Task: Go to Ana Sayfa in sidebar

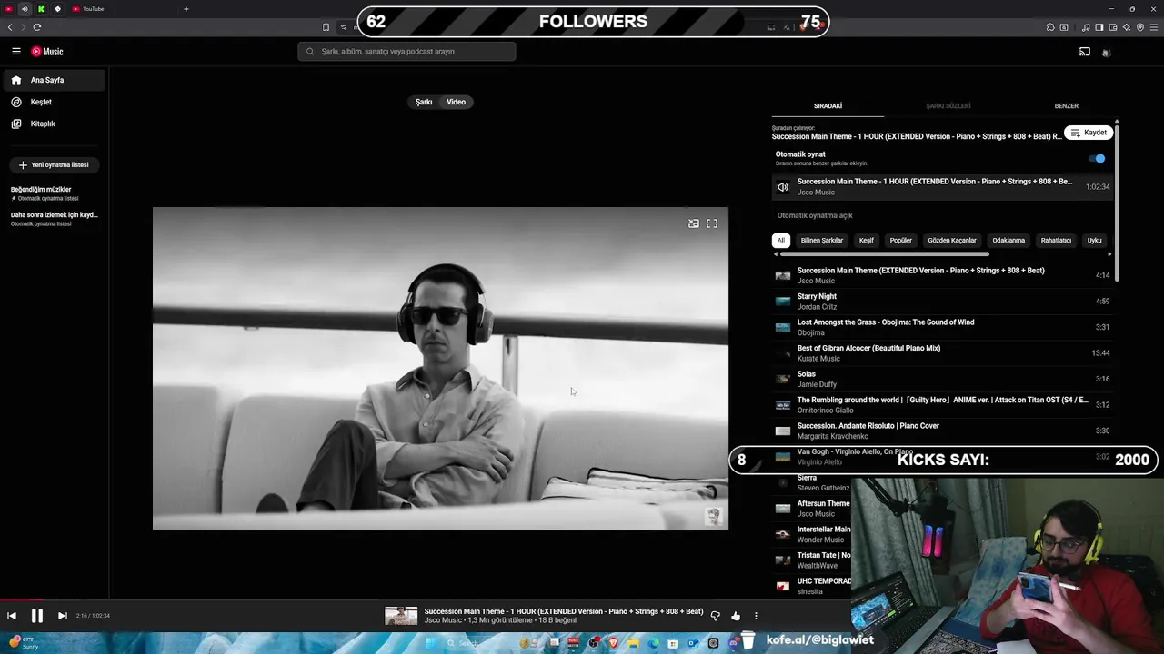Action: 54,80
